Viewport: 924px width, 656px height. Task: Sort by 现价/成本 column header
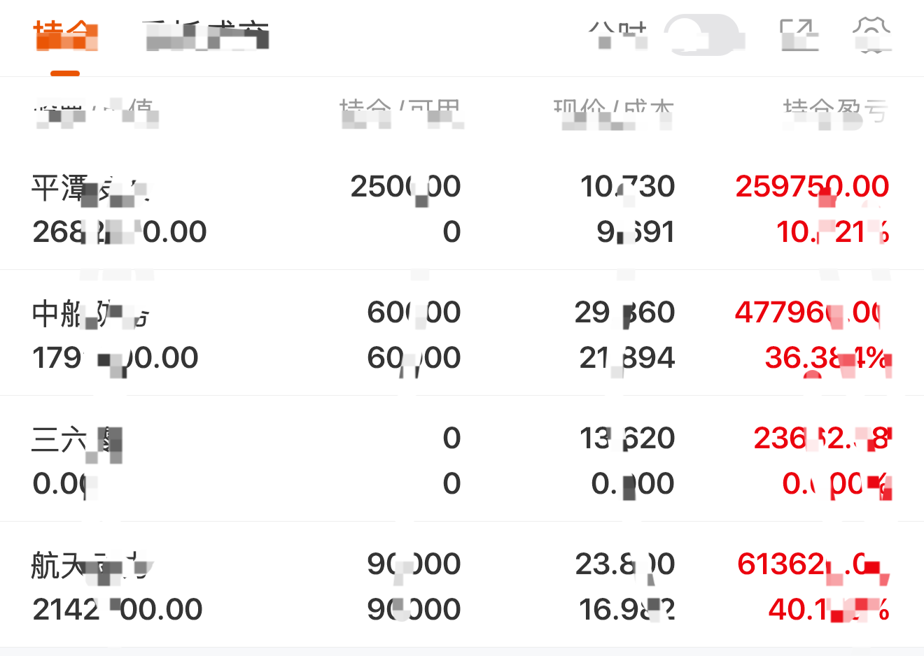point(613,112)
